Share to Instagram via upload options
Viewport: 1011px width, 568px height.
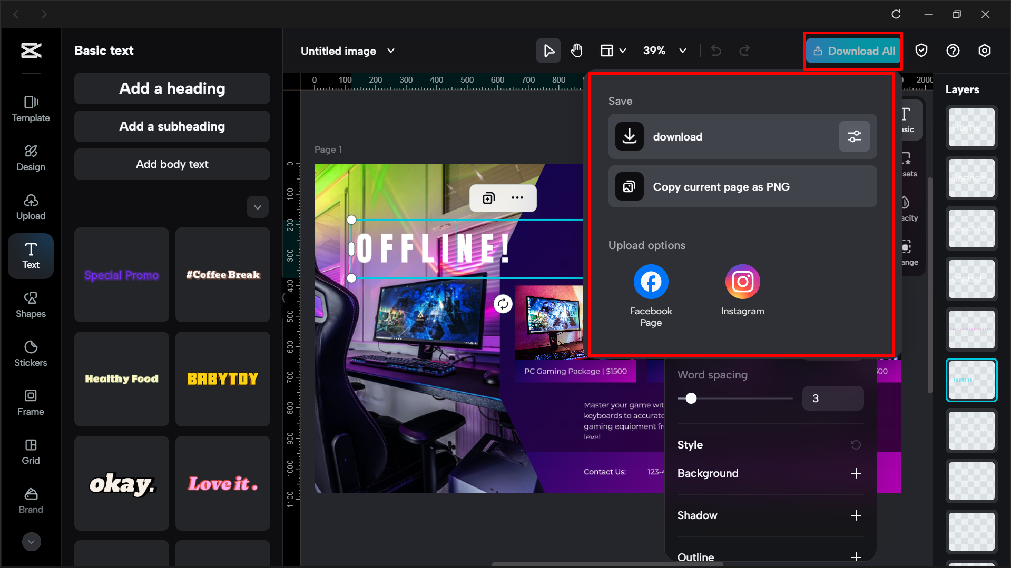click(742, 282)
